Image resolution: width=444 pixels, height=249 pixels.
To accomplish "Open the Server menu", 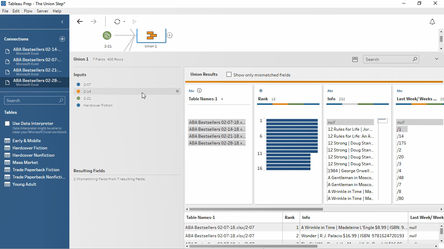I will click(42, 11).
